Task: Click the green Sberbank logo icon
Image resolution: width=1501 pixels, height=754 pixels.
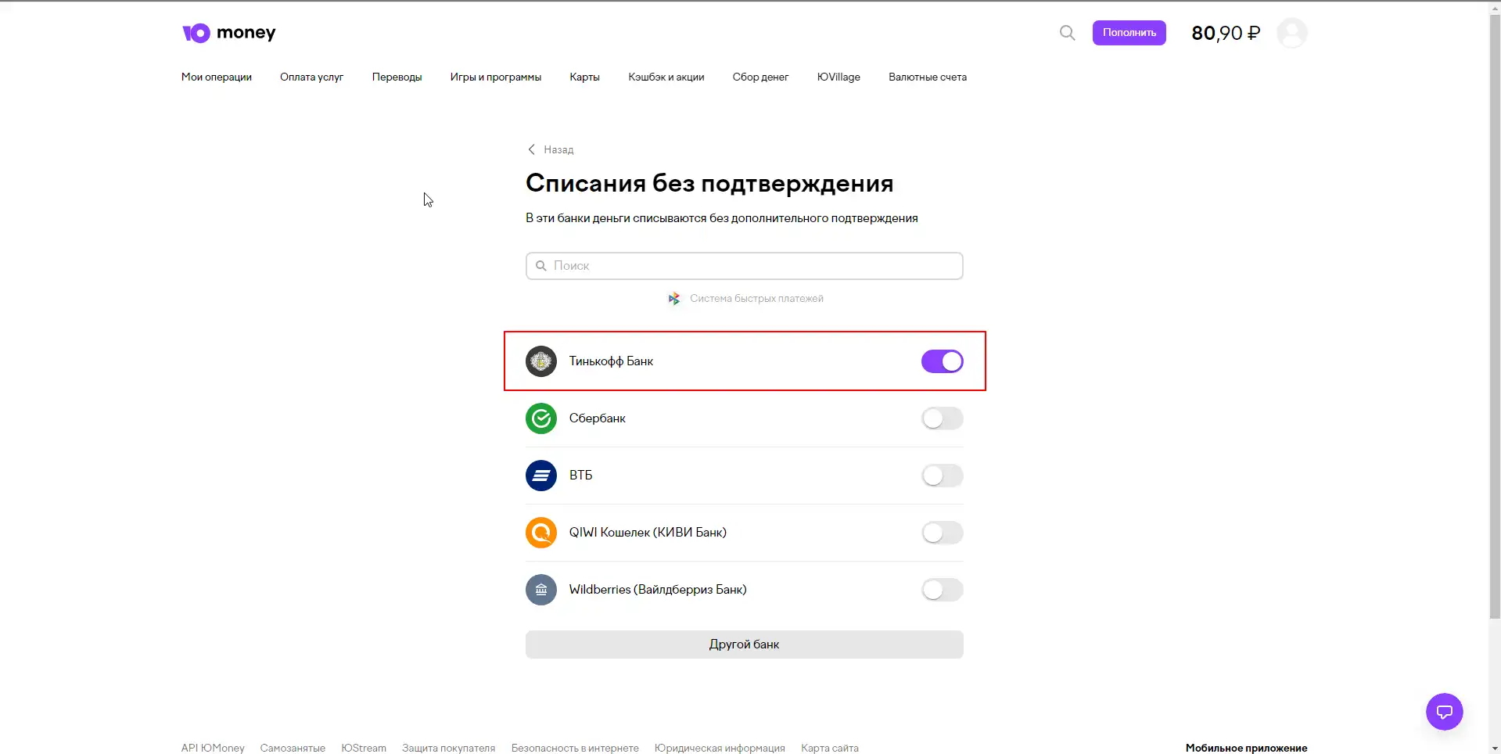Action: click(541, 418)
